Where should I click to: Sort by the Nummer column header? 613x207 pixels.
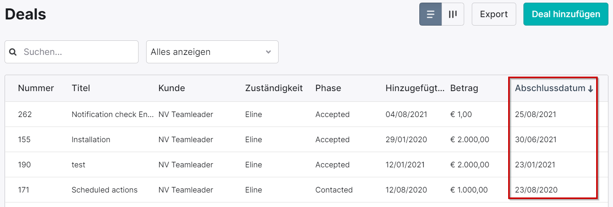tap(36, 88)
